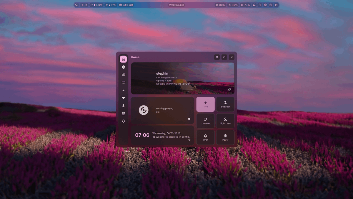Toggle the Tron Wi-Fi tile
The width and height of the screenshot is (353, 199).
point(206,104)
